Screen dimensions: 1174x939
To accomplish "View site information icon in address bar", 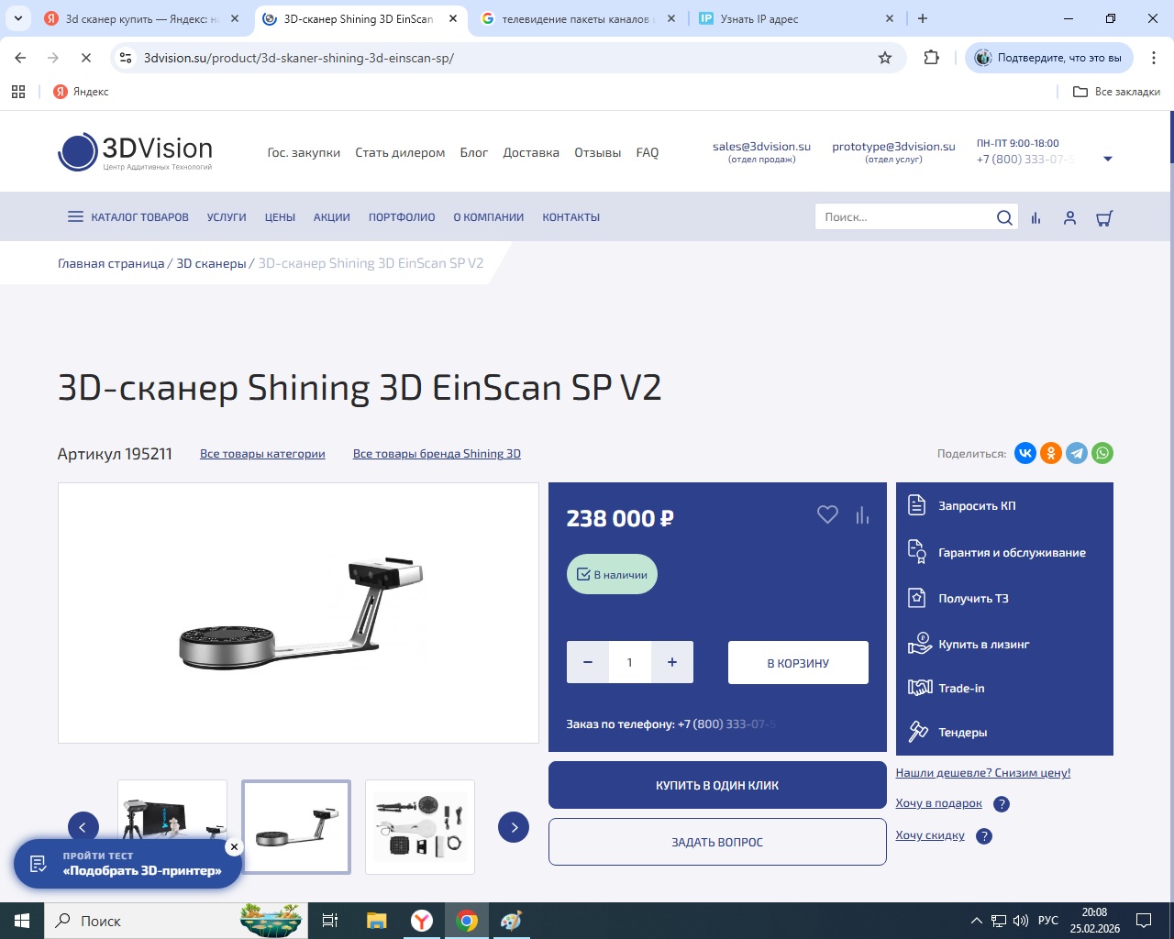I will [x=127, y=58].
